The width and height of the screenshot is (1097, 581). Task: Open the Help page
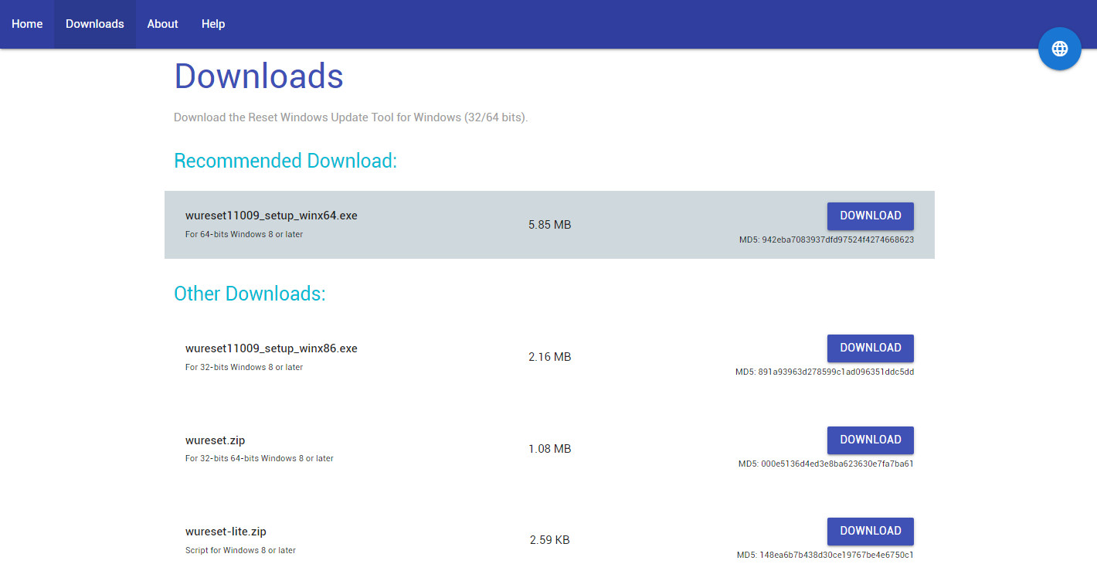coord(213,24)
